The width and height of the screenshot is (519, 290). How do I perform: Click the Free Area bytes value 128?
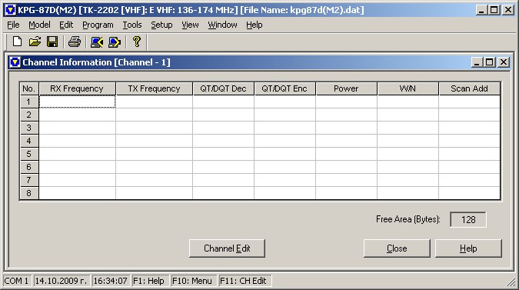(x=468, y=219)
